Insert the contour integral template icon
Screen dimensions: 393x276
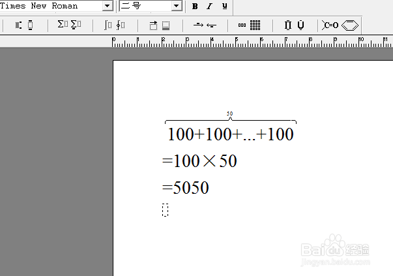[x=121, y=25]
